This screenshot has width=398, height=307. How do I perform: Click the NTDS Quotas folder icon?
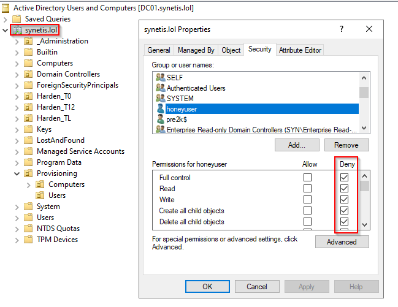tap(28, 229)
